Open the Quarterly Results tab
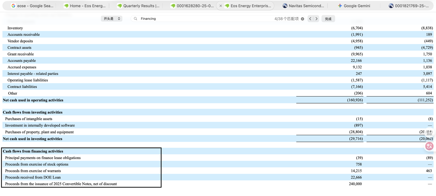This screenshot has width=436, height=196. (138, 6)
